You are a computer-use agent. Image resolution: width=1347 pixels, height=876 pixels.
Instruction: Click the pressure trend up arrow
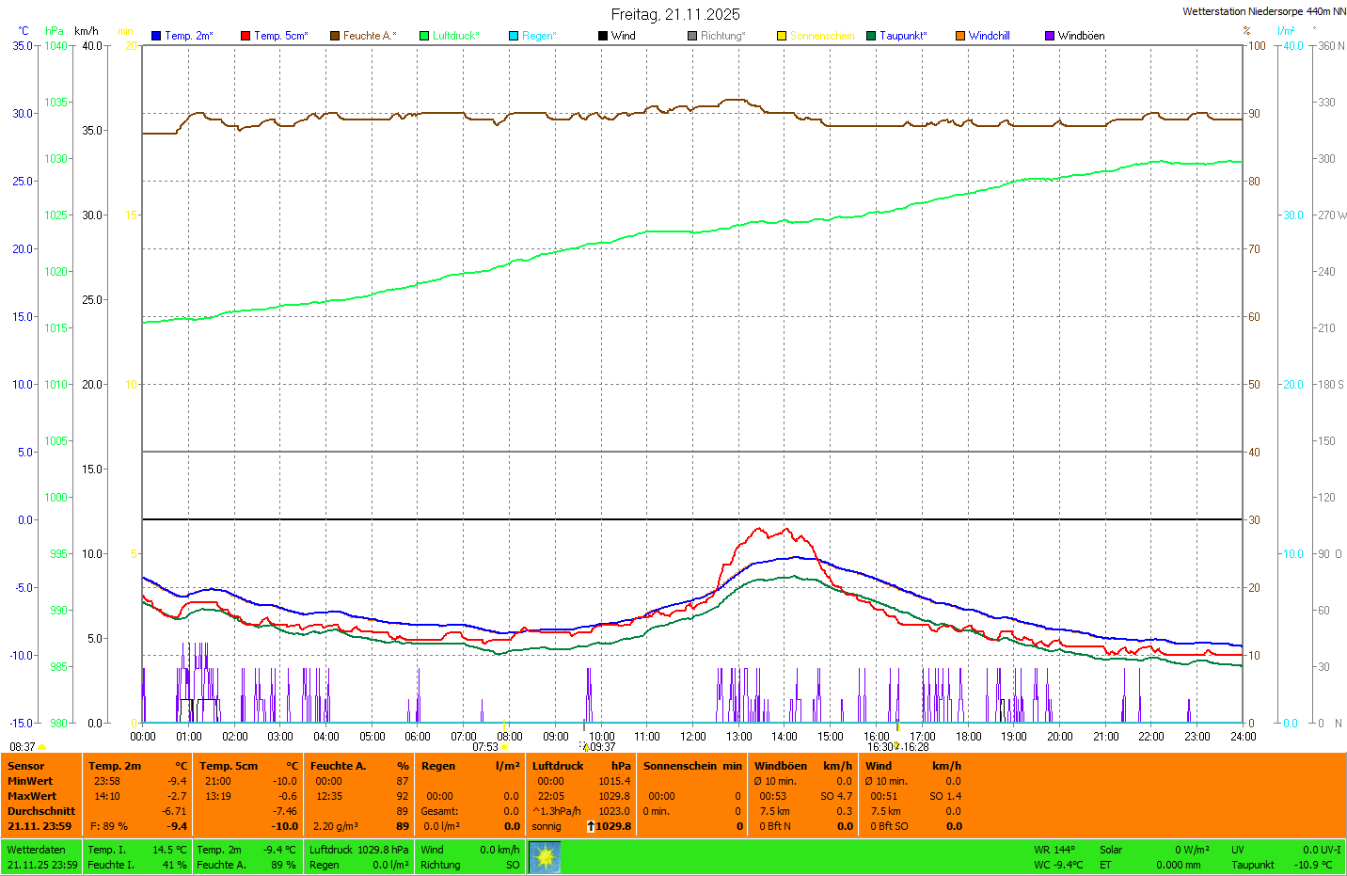pos(591,826)
